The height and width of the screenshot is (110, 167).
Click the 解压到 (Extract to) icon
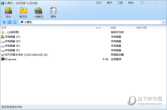coord(23,11)
